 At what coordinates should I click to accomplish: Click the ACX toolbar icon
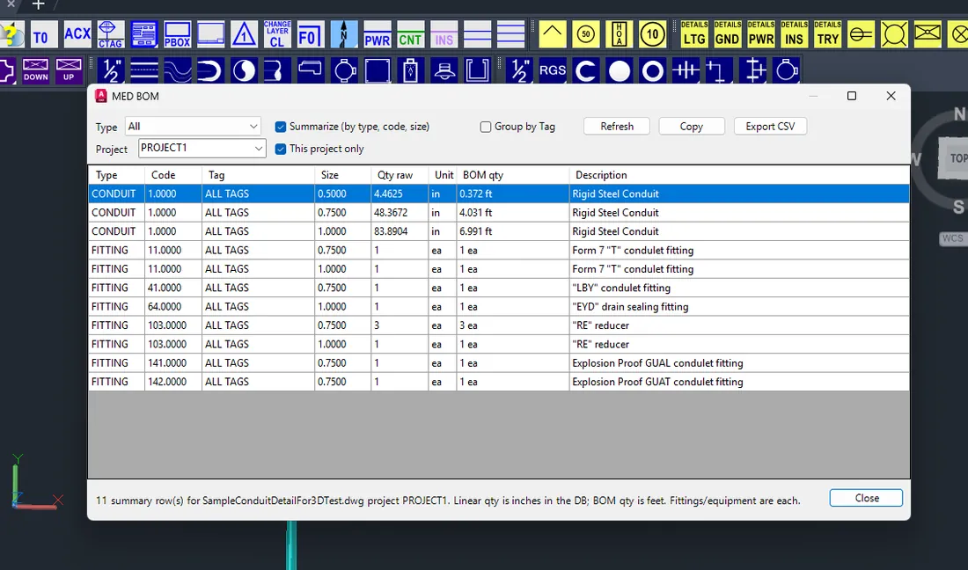click(77, 34)
